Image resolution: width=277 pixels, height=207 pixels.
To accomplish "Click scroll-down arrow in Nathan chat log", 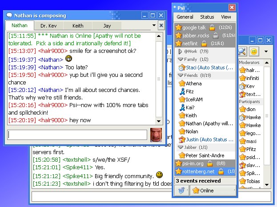I will [159, 121].
